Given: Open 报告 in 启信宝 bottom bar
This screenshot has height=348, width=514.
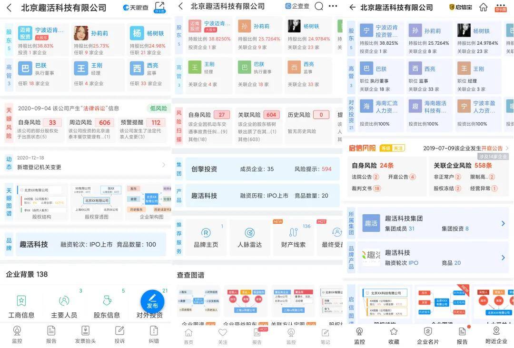Looking at the screenshot, I should coord(462,336).
